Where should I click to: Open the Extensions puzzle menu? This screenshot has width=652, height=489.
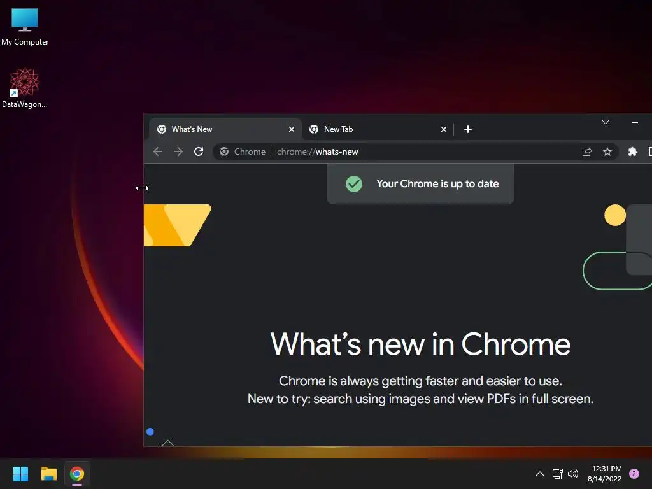(x=632, y=152)
